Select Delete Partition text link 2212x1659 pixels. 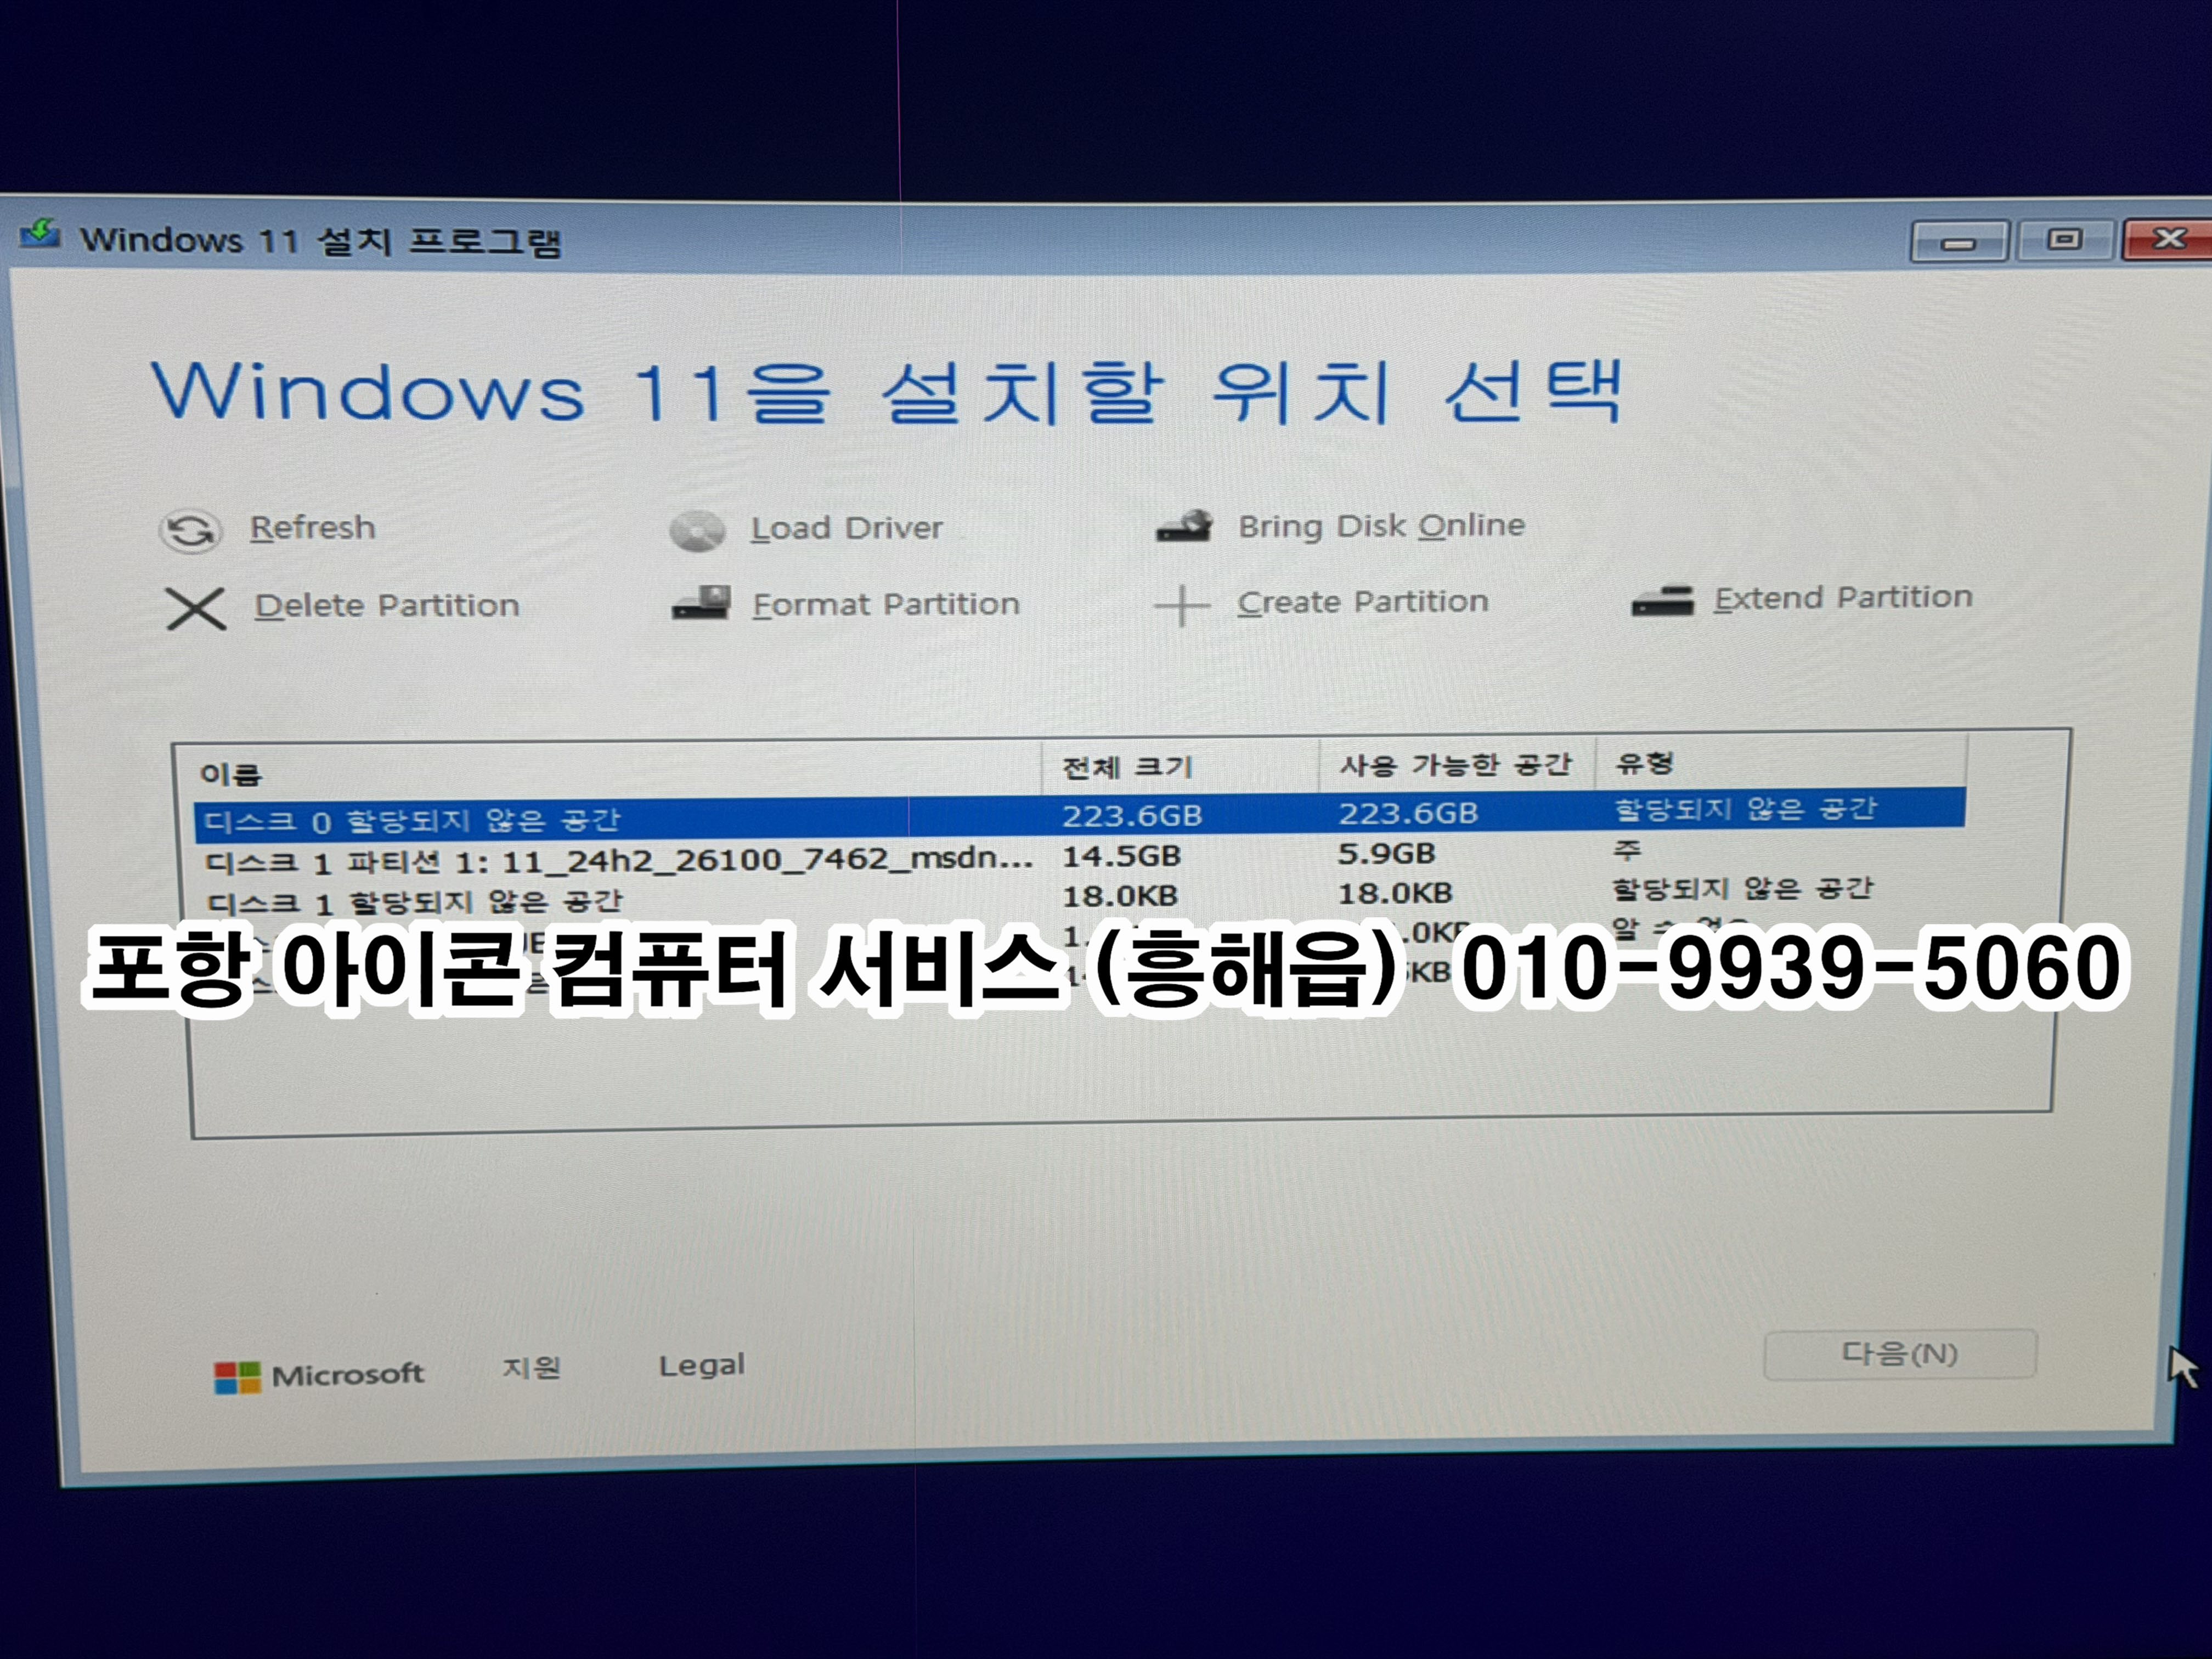click(387, 605)
